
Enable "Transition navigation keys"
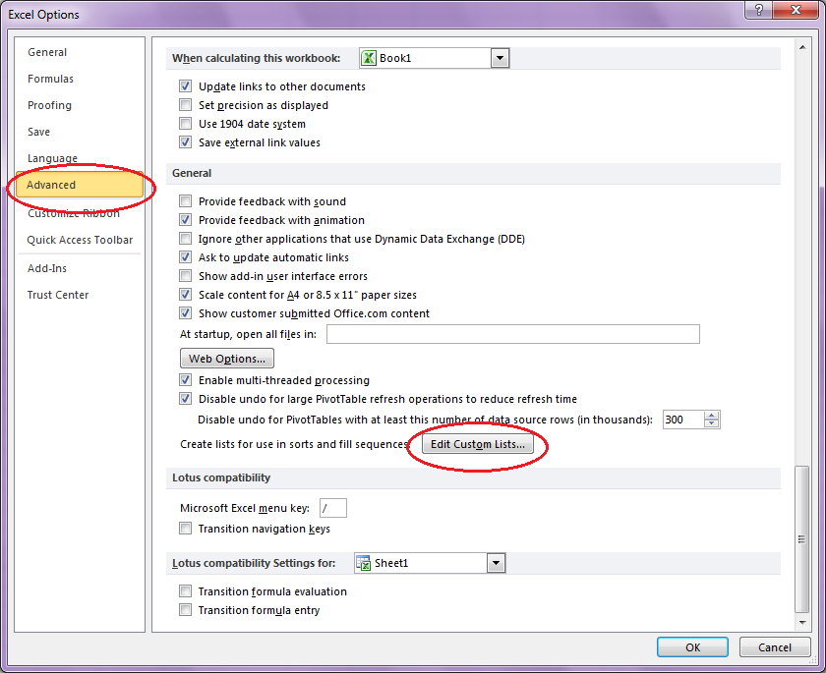pos(185,529)
